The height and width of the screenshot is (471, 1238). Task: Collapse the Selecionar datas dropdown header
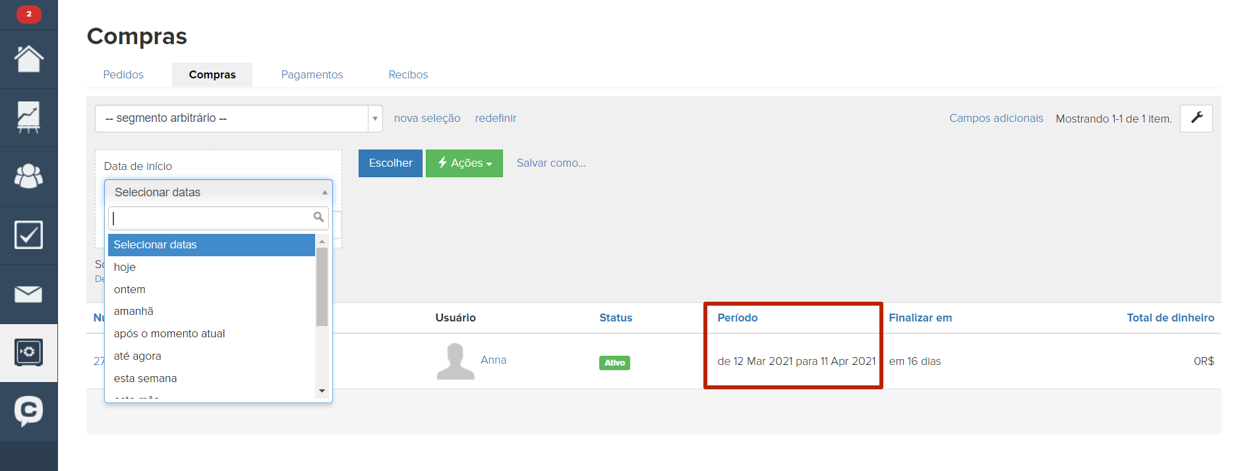[218, 192]
